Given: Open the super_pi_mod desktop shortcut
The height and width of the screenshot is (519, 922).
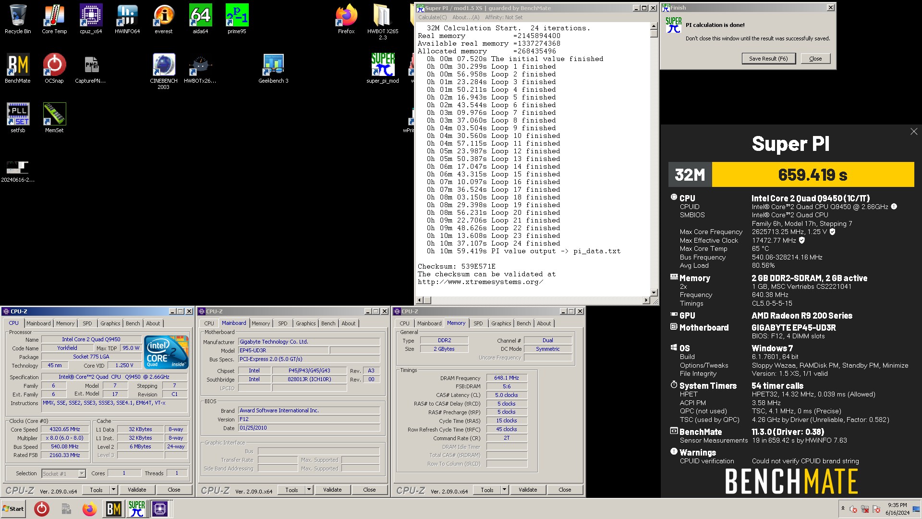Looking at the screenshot, I should click(383, 69).
